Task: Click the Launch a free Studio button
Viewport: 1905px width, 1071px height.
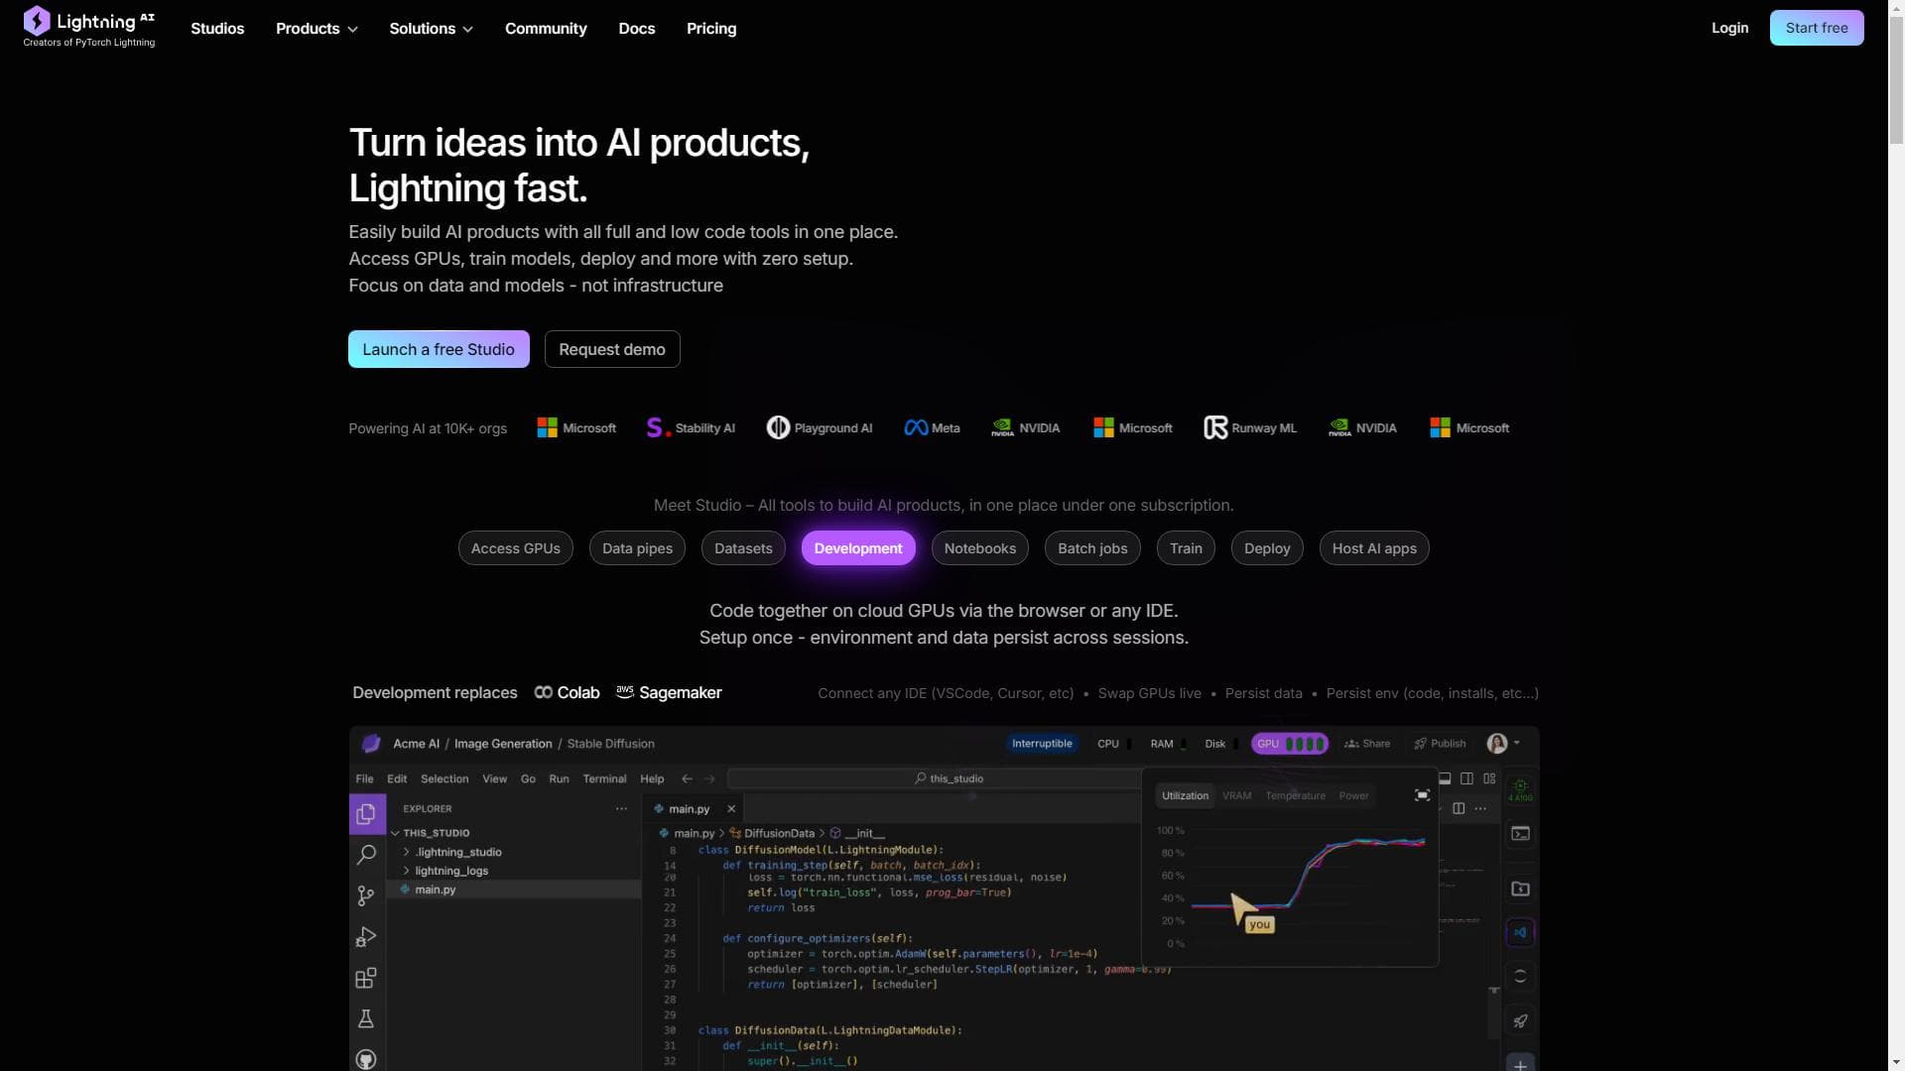Action: pos(439,349)
